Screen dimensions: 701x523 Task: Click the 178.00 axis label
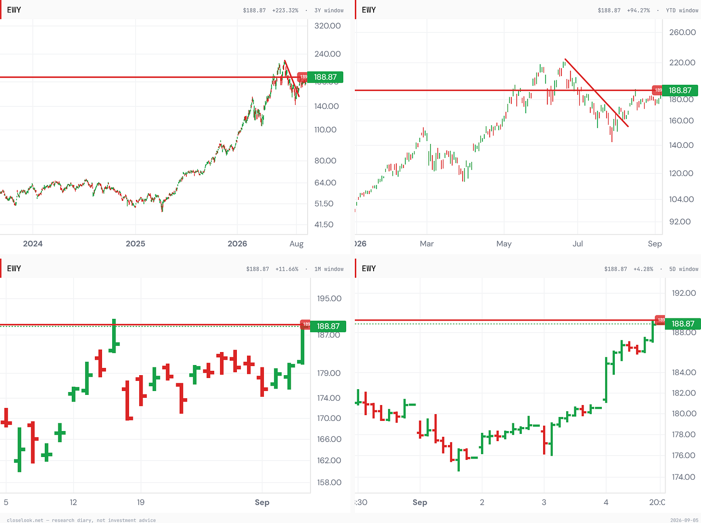[684, 434]
